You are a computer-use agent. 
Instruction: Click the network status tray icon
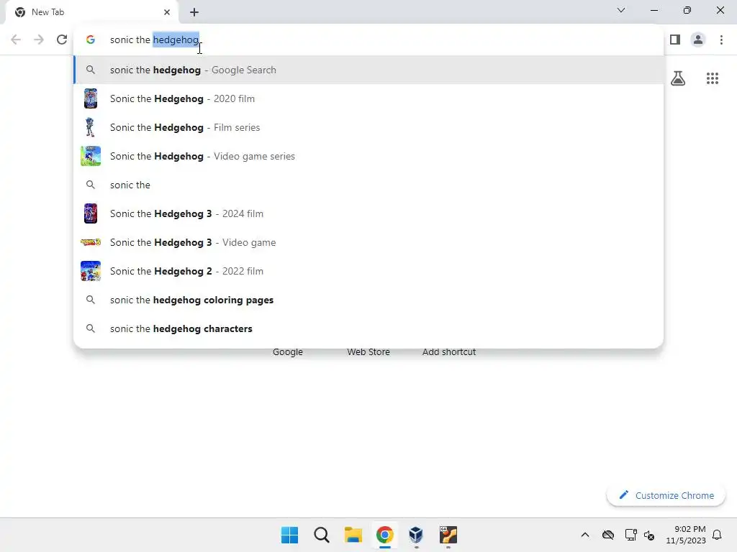[x=630, y=535]
